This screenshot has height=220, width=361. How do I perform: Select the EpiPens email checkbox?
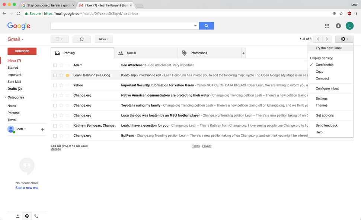tap(55, 135)
